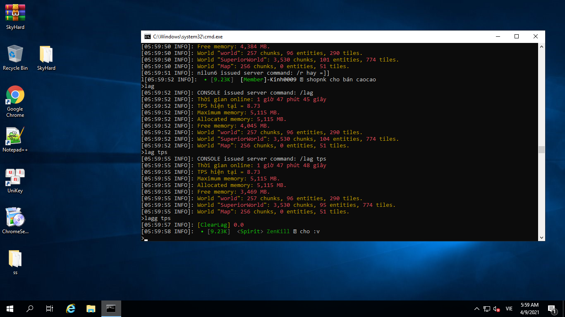Open the Windows Start menu
Viewport: 565px width, 317px height.
click(x=10, y=308)
